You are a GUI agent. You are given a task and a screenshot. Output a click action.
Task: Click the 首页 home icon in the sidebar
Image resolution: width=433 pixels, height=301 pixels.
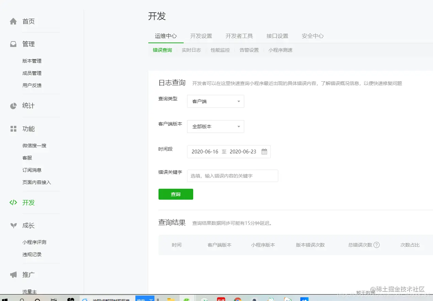[x=13, y=21]
